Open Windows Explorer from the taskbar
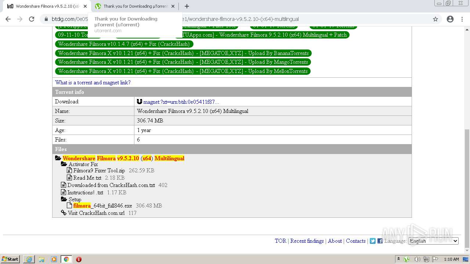 pos(41,259)
